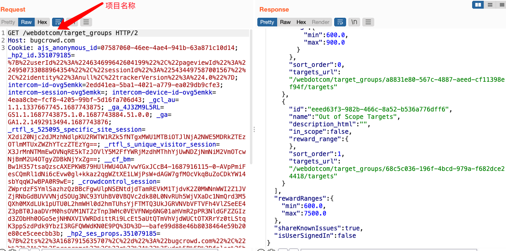The image size is (506, 251).
Task: Click the "reward_range":{ line
Action: pyautogui.click(x=318, y=139)
